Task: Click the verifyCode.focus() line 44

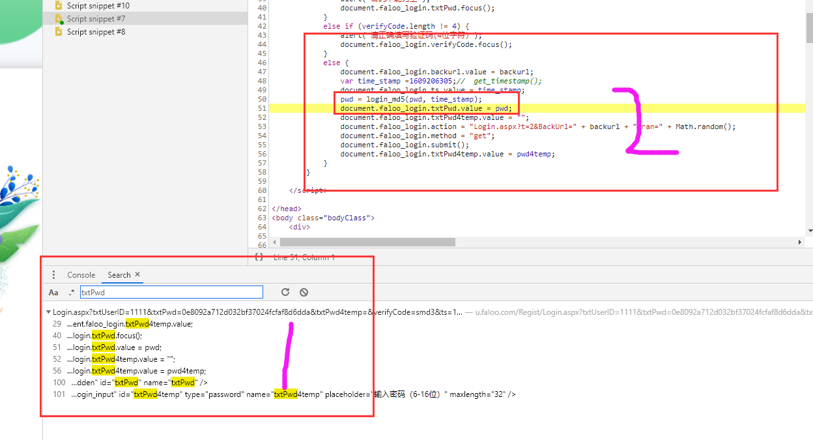Action: tap(426, 44)
